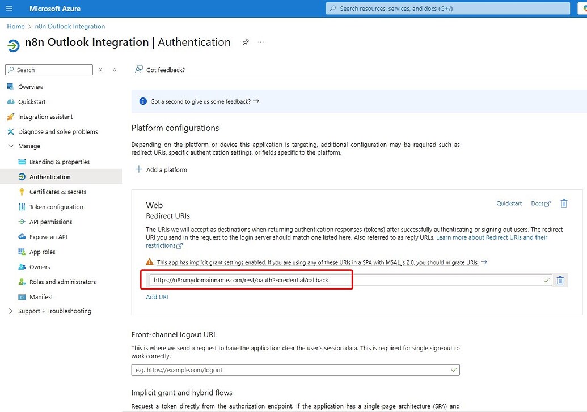
Task: Select the Overview grid icon in the sidebar
Action: point(11,86)
